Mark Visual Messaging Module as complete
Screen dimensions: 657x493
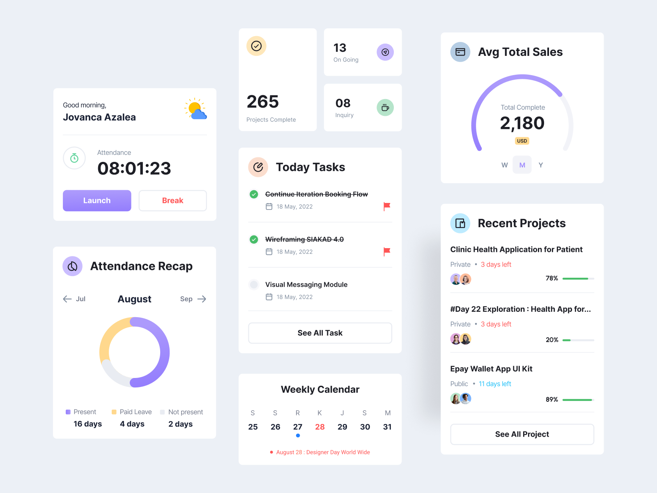(x=254, y=284)
